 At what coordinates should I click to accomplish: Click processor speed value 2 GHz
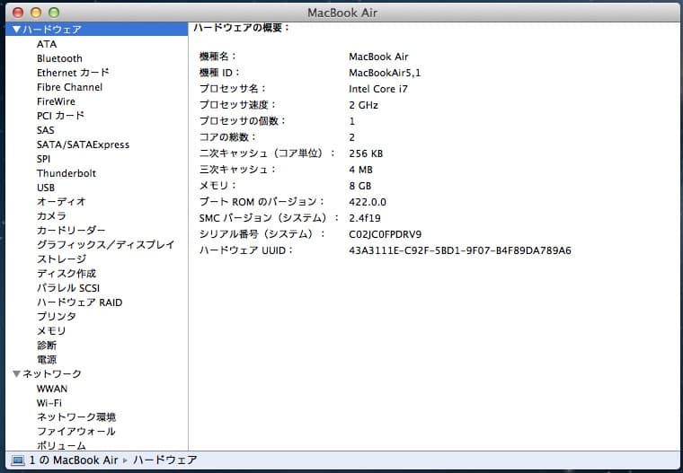pyautogui.click(x=363, y=105)
